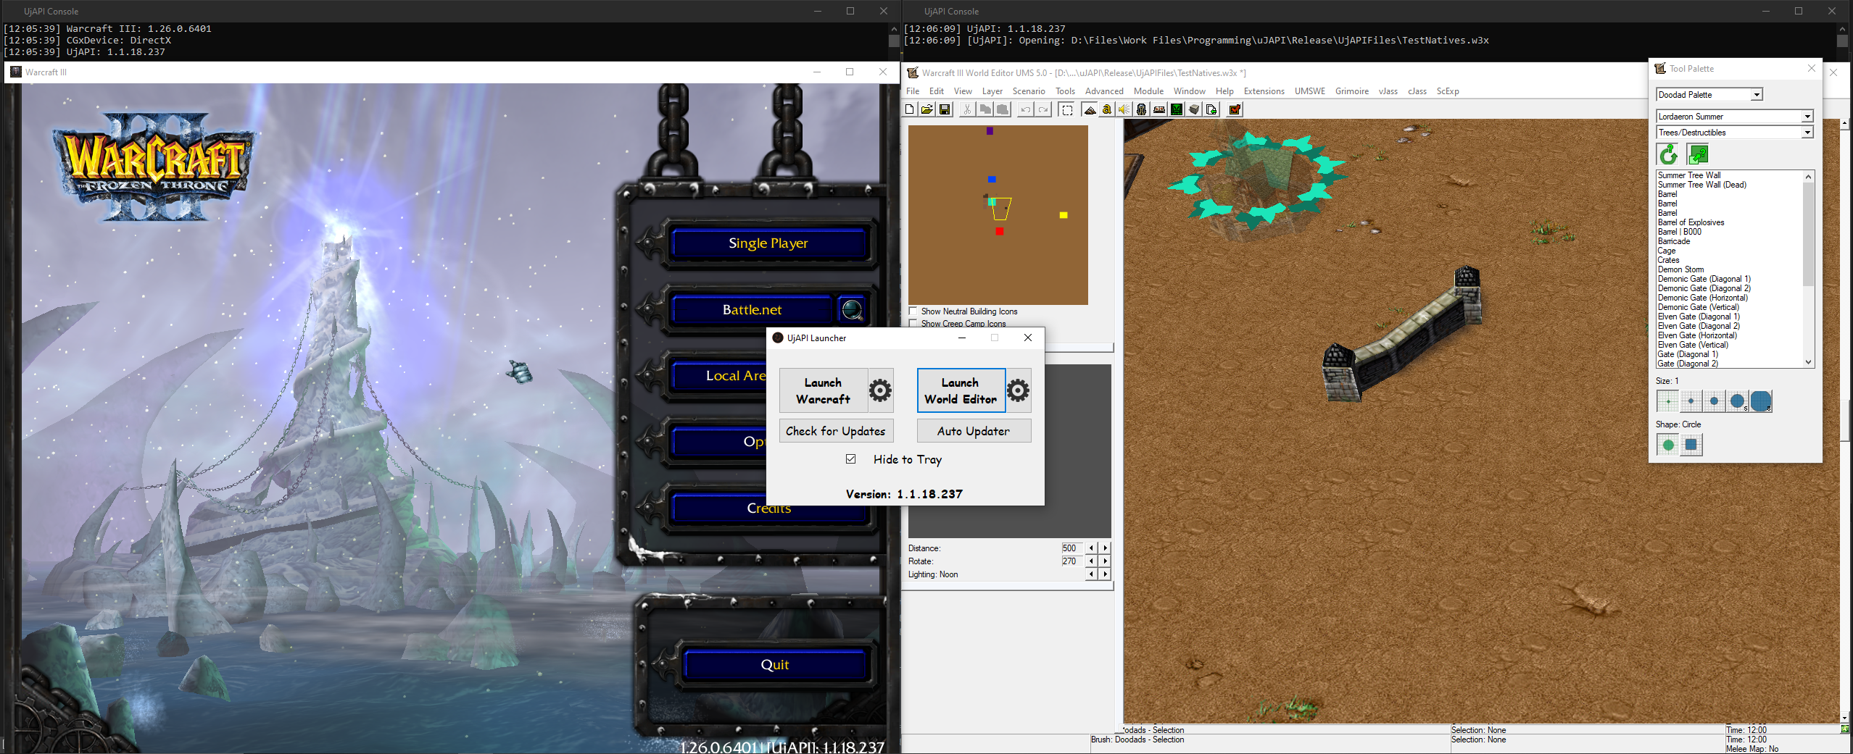
Task: Click the Auto Updater button
Action: click(974, 431)
